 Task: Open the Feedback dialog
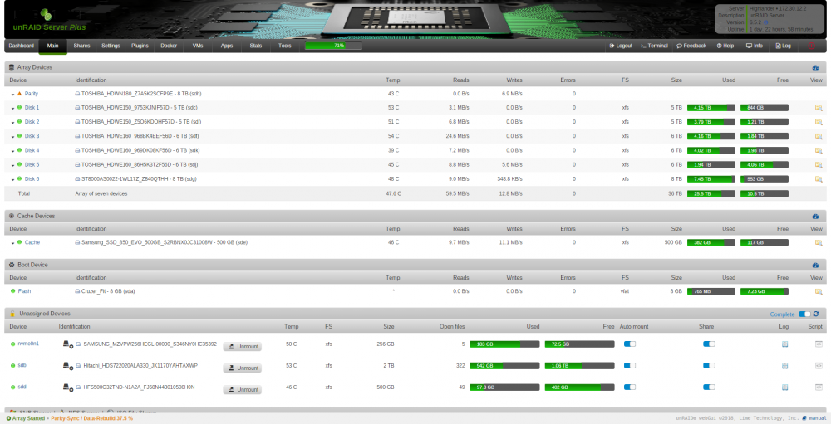[691, 46]
